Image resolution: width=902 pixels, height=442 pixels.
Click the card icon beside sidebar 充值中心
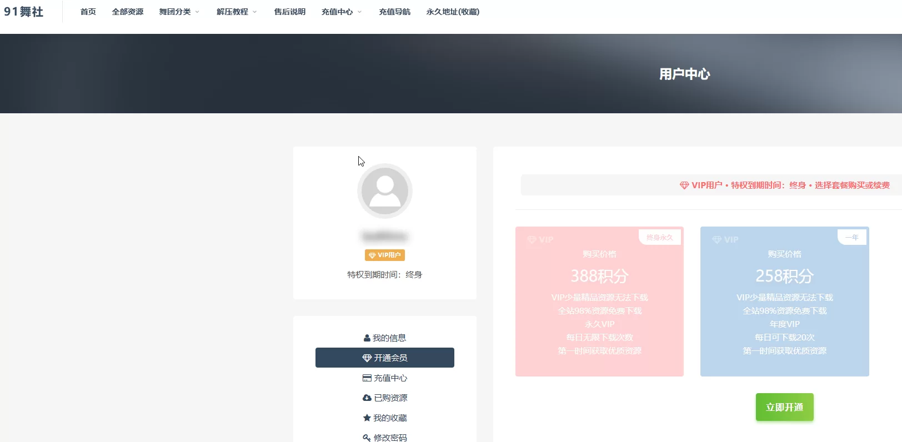click(367, 378)
